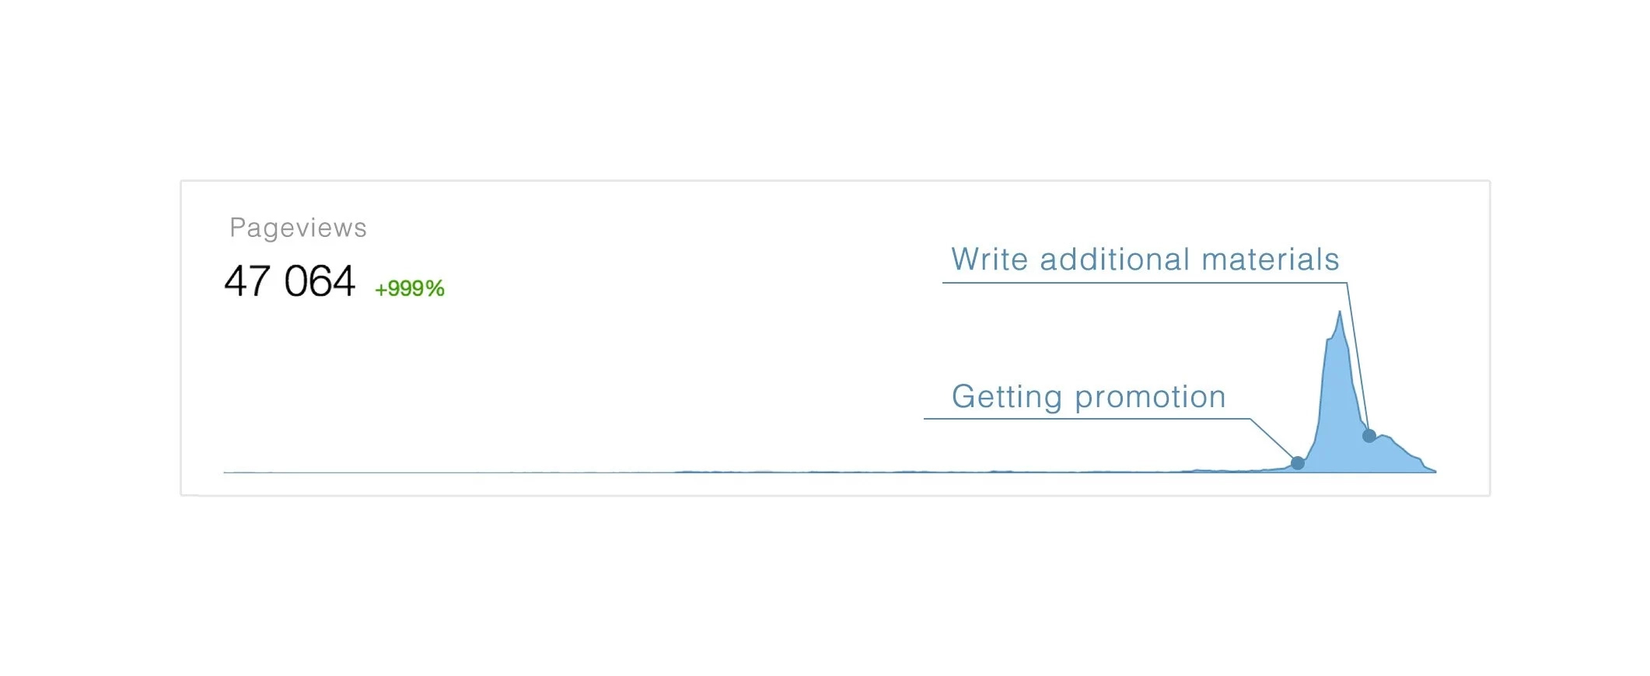The width and height of the screenshot is (1650, 676).
Task: Click the Write additional materials marker dot
Action: click(1369, 436)
